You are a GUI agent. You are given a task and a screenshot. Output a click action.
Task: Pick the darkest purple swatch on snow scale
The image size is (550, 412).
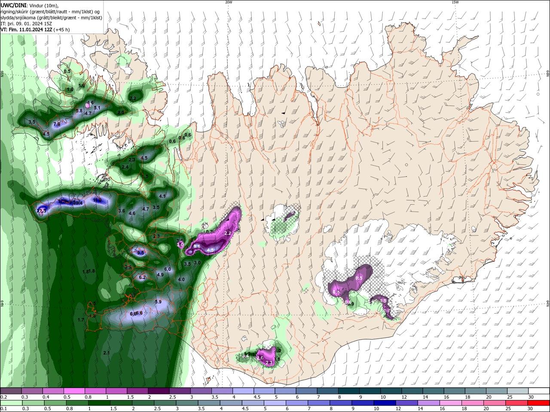[159, 391]
